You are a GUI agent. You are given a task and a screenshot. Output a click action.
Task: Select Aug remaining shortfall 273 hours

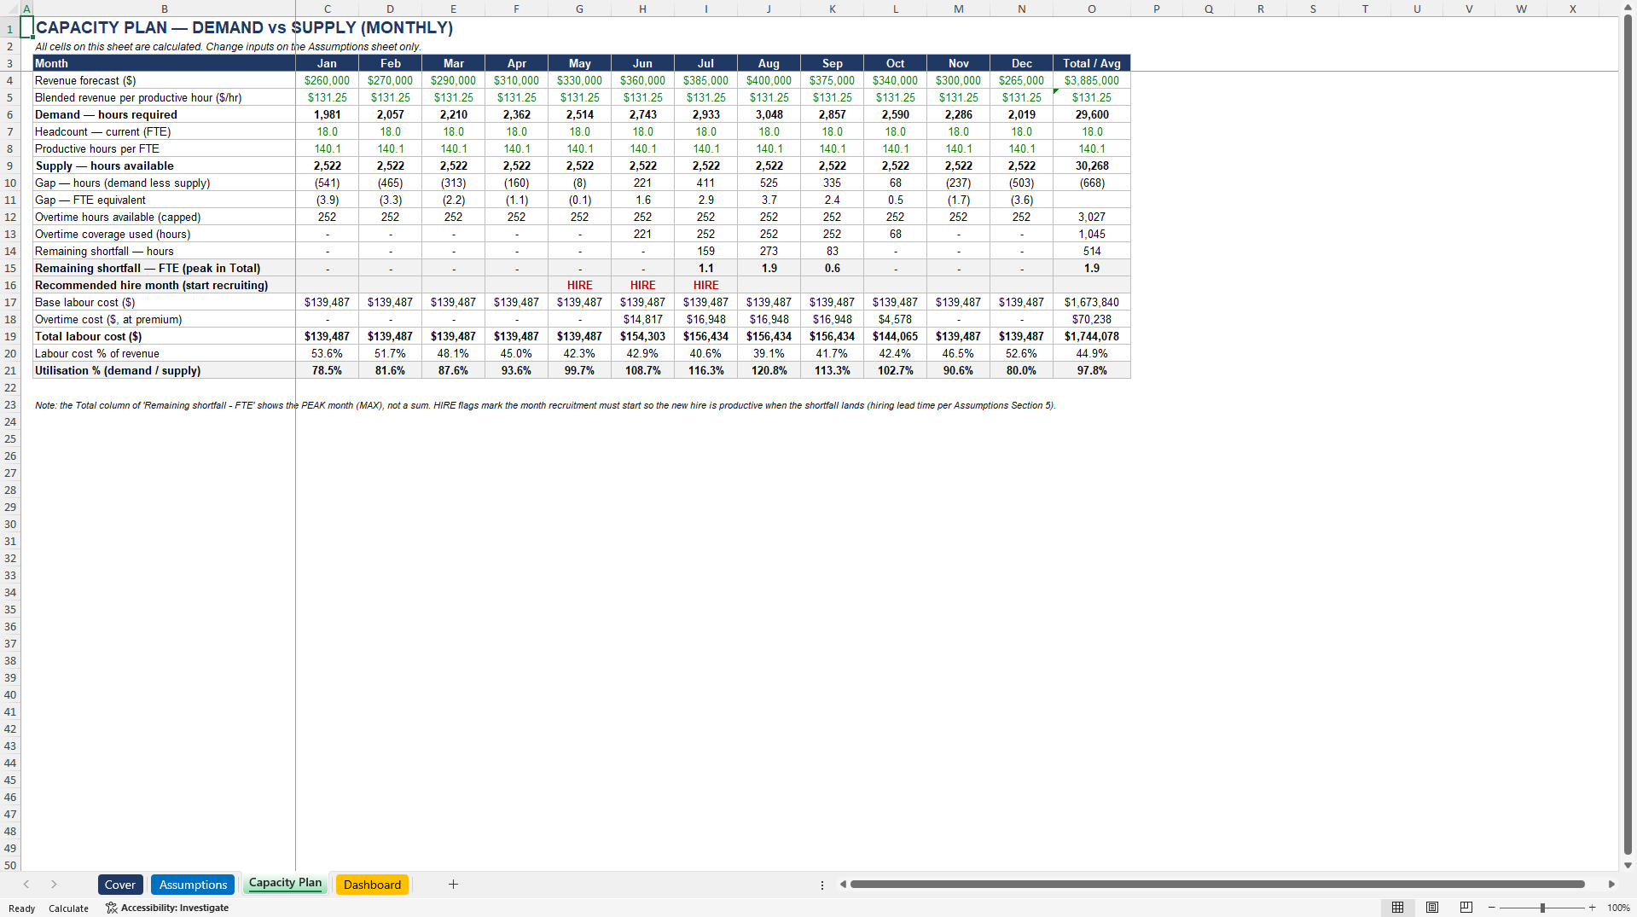click(769, 251)
